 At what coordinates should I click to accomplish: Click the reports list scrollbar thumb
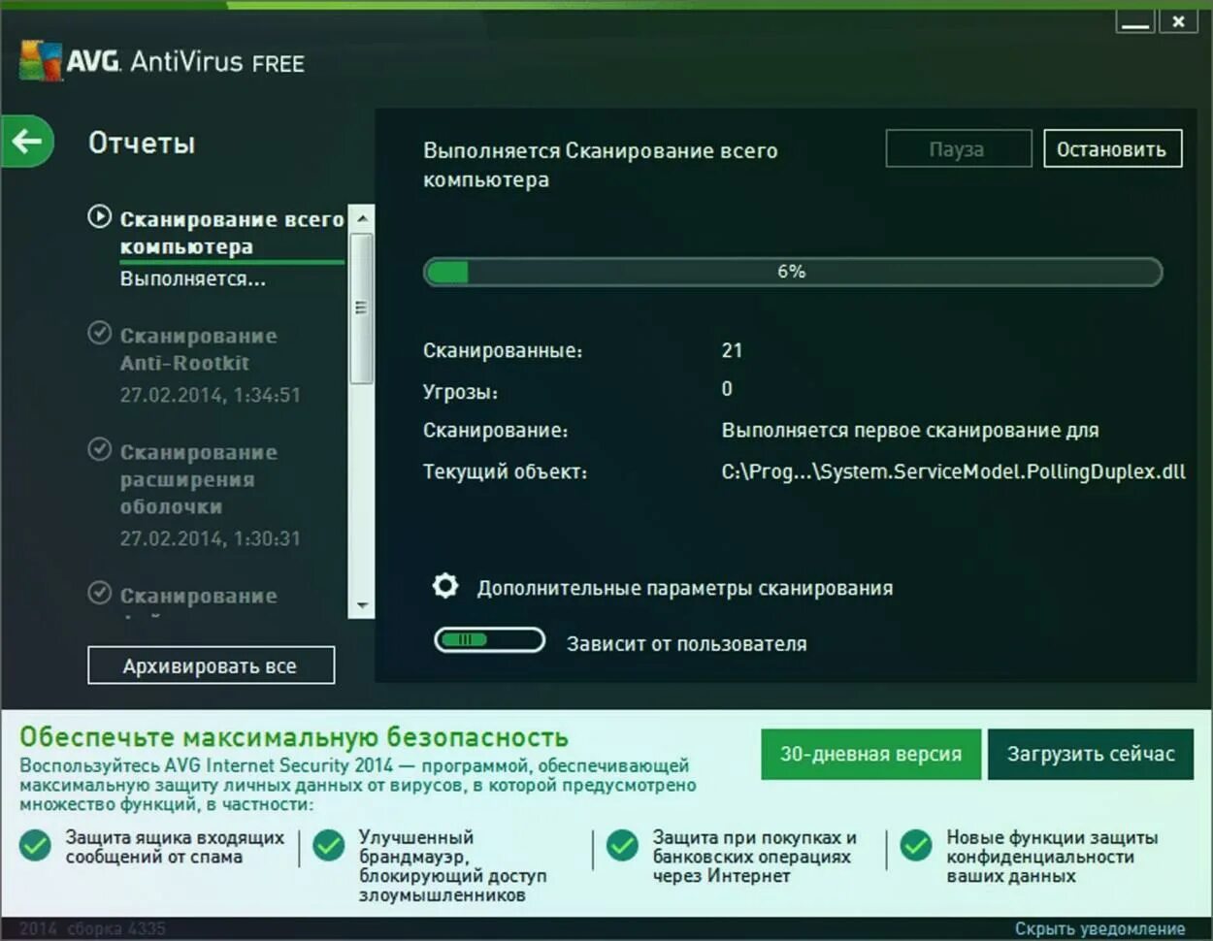click(x=361, y=308)
